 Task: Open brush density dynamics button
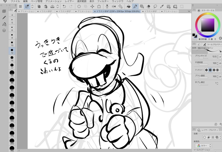click(220, 76)
